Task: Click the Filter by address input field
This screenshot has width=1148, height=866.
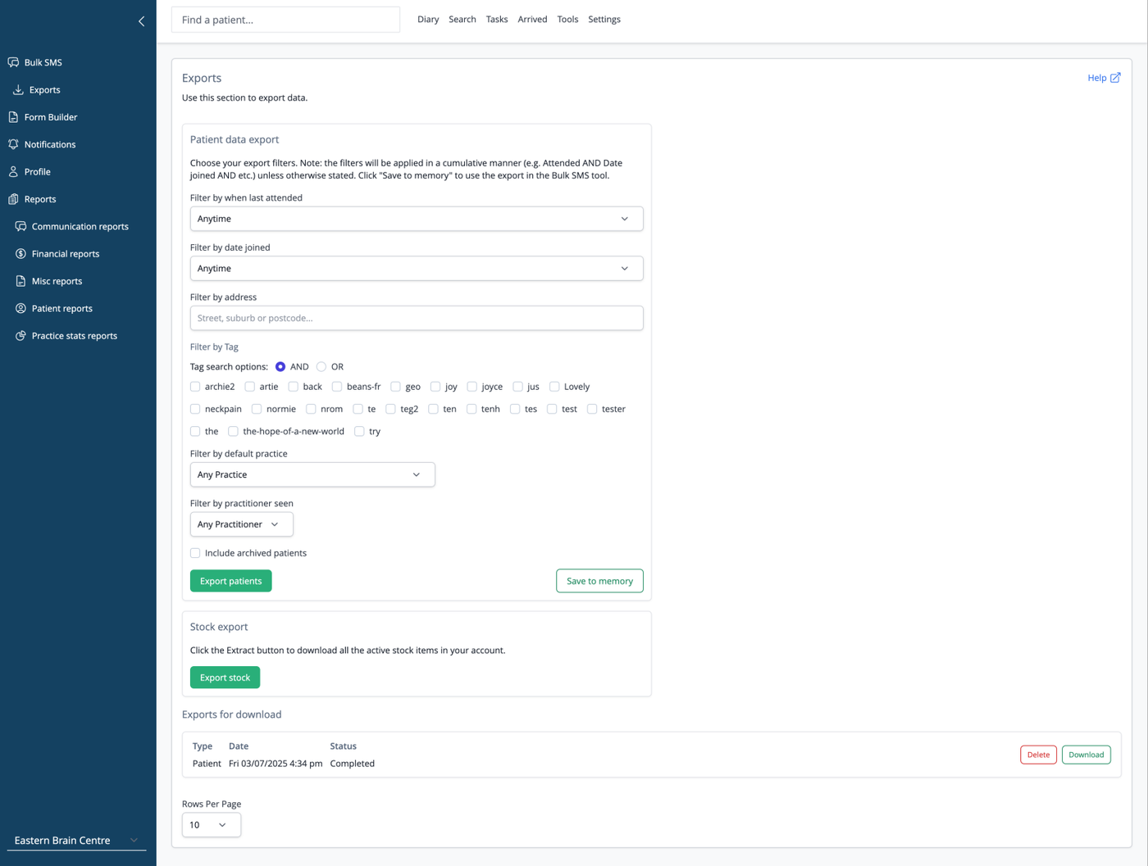Action: pyautogui.click(x=417, y=318)
